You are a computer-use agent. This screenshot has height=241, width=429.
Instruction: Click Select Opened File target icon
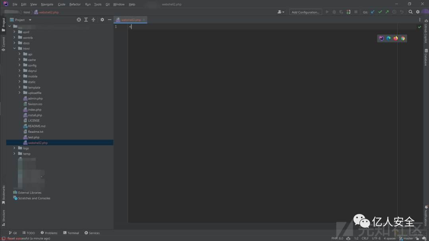coord(79,20)
